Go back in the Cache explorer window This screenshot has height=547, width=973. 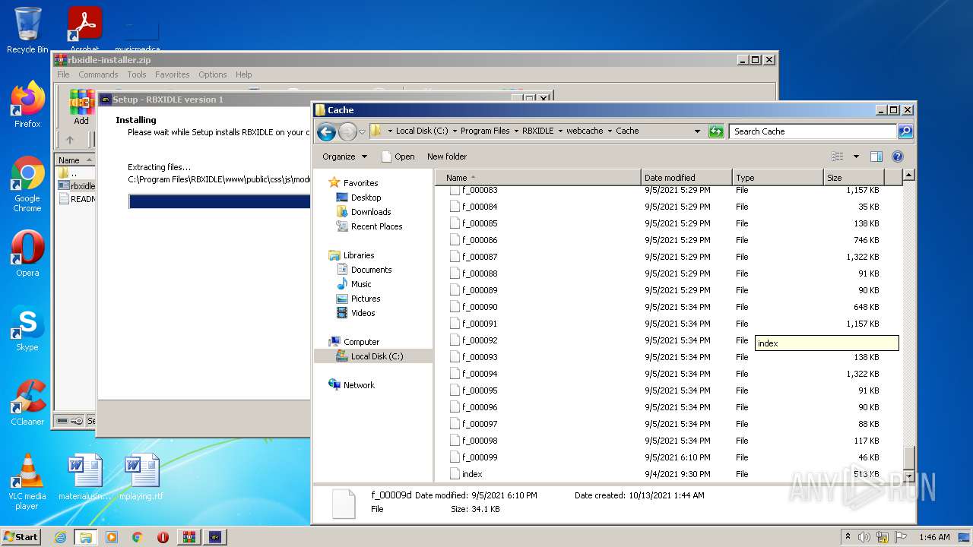click(326, 131)
